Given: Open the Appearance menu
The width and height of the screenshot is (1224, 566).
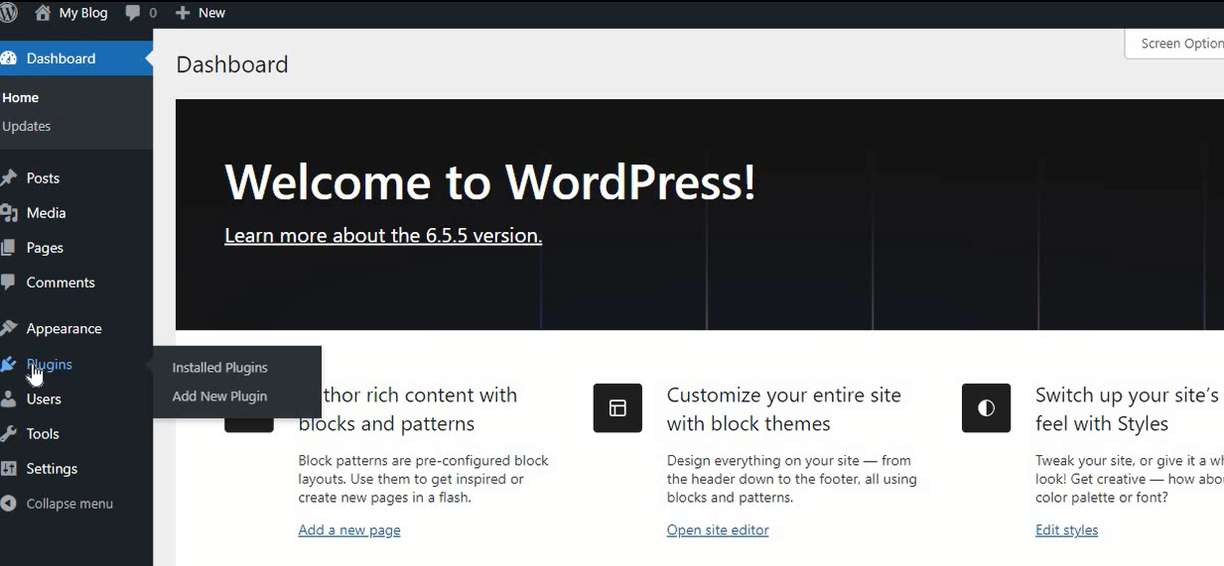Looking at the screenshot, I should pos(65,329).
